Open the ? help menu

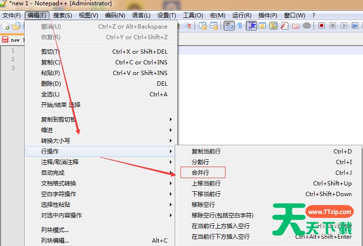point(314,15)
